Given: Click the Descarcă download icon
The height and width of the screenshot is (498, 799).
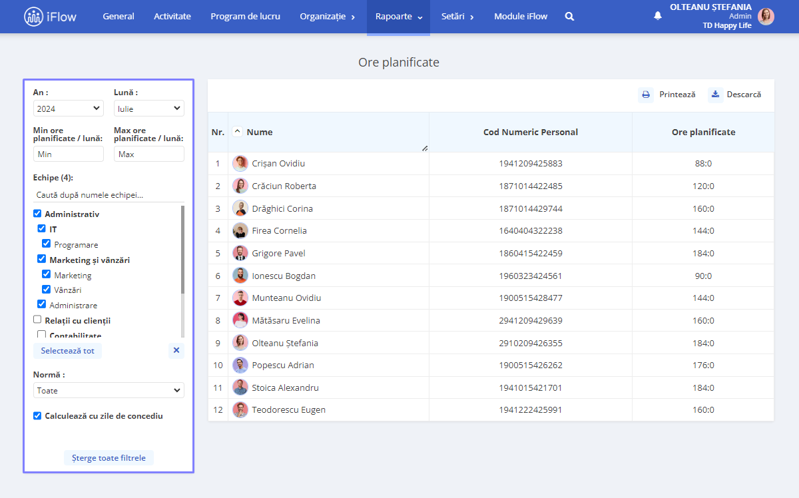Looking at the screenshot, I should pos(715,95).
